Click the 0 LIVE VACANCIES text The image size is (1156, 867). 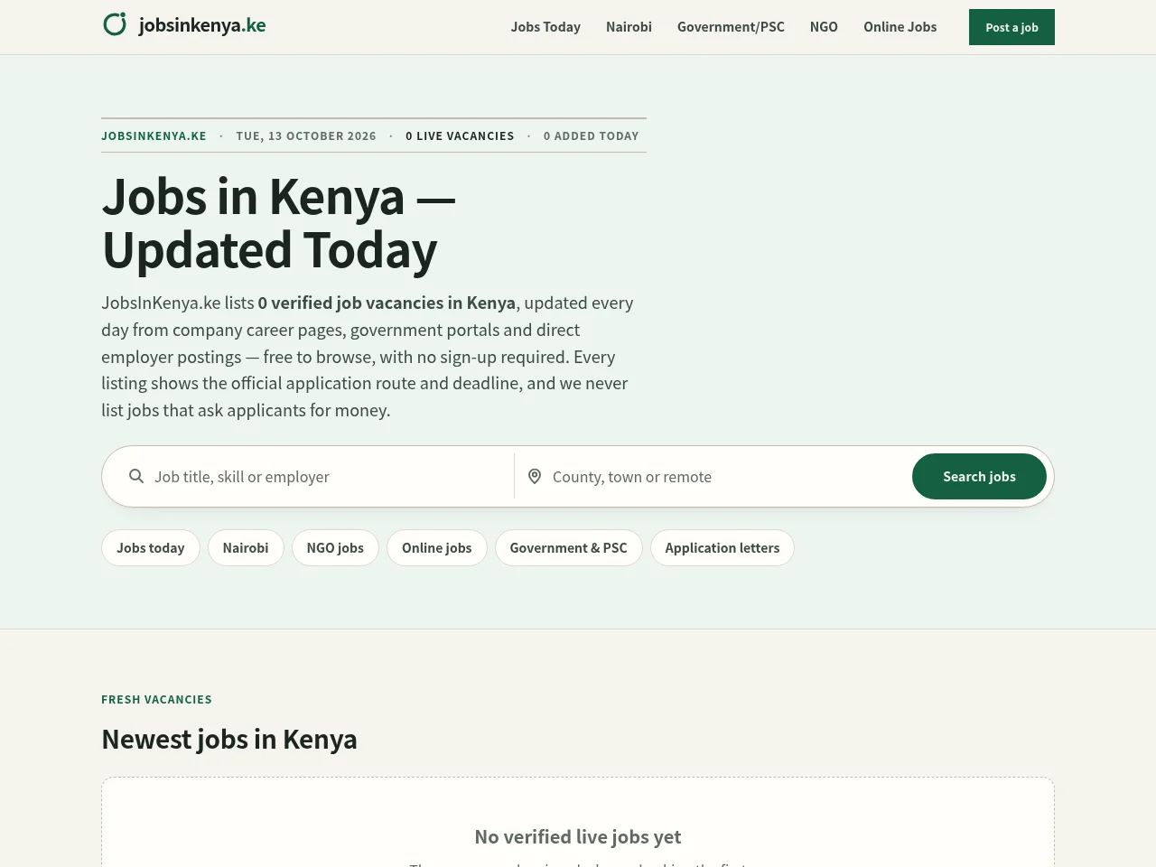tap(460, 135)
